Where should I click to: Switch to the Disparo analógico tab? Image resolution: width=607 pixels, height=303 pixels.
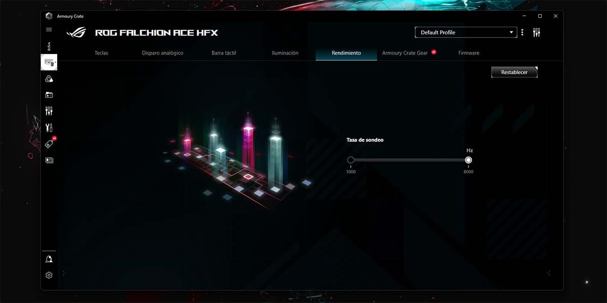pos(162,53)
